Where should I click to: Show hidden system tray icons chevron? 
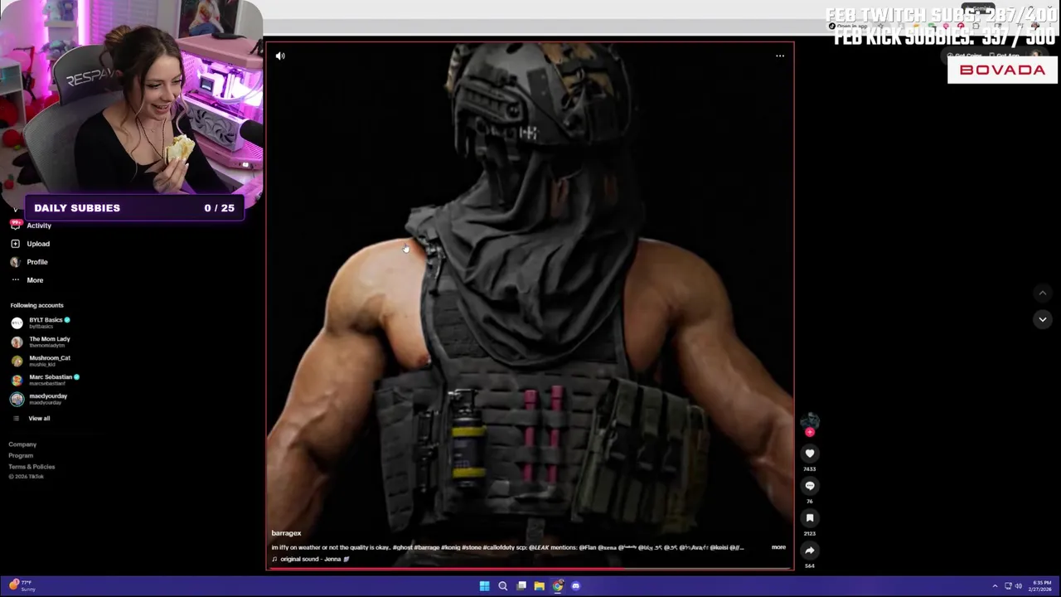pyautogui.click(x=996, y=586)
